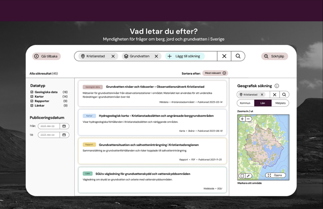Click the Från date input field
Viewport: 323px width, 209px height.
49,126
